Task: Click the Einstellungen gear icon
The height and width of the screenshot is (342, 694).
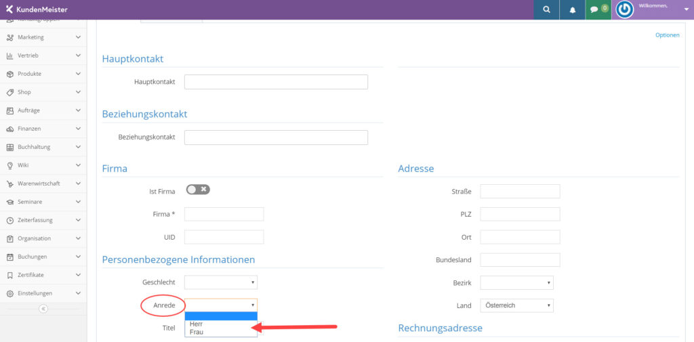Action: tap(9, 293)
